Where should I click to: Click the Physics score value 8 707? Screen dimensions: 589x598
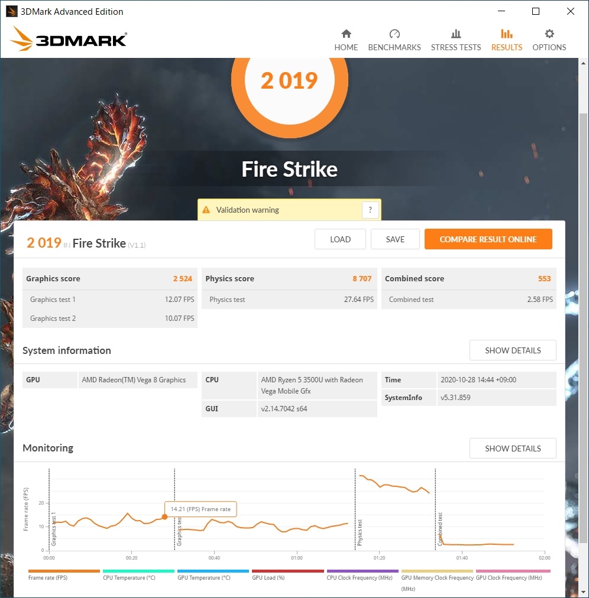362,278
